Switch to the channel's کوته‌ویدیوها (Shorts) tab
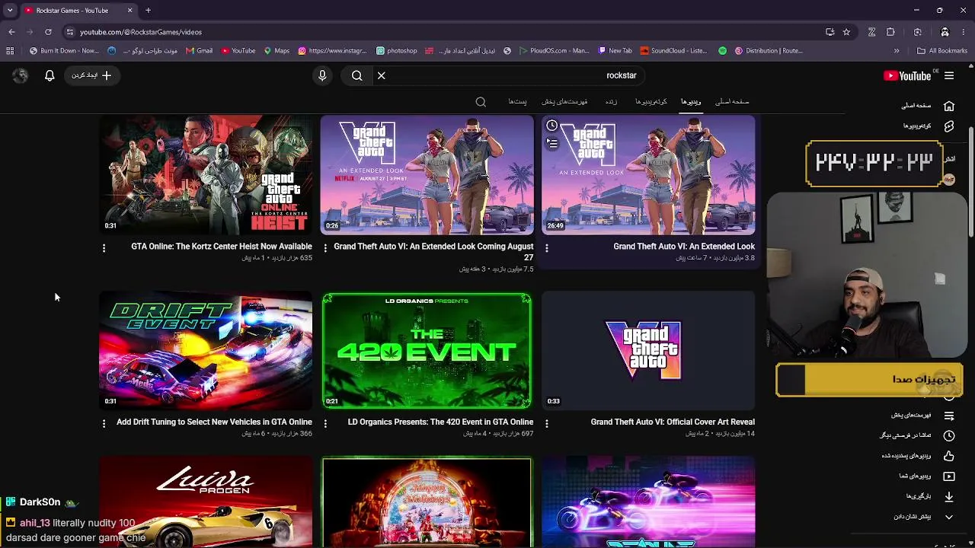 click(651, 102)
